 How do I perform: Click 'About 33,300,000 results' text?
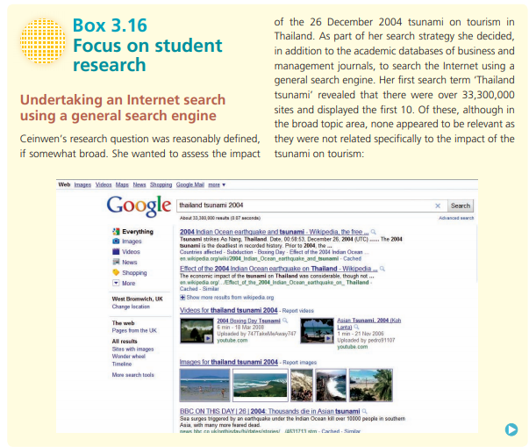coord(220,218)
